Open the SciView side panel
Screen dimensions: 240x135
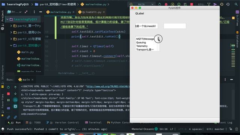click(x=237, y=18)
